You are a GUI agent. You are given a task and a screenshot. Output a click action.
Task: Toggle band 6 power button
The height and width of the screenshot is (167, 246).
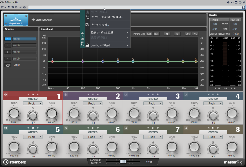(x=66, y=128)
